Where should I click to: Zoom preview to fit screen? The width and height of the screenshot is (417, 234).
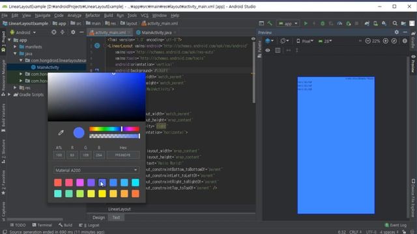(394, 41)
